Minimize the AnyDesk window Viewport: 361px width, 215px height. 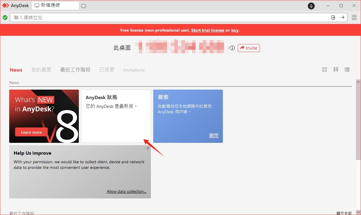click(x=328, y=6)
